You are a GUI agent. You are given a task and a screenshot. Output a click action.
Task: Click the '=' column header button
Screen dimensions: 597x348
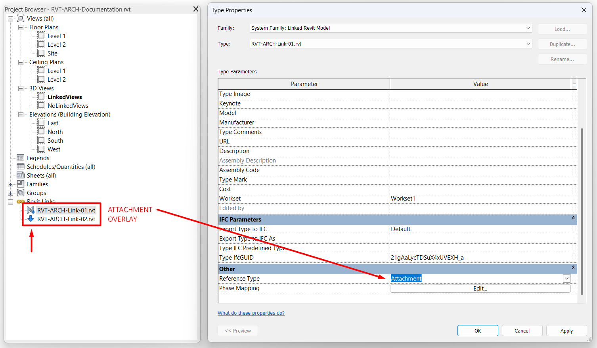pyautogui.click(x=574, y=84)
